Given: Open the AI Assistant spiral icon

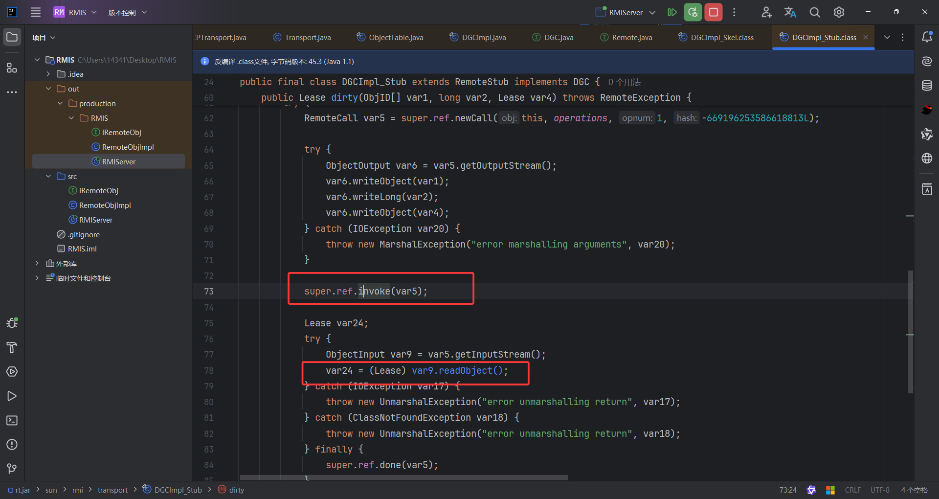Looking at the screenshot, I should point(927,61).
